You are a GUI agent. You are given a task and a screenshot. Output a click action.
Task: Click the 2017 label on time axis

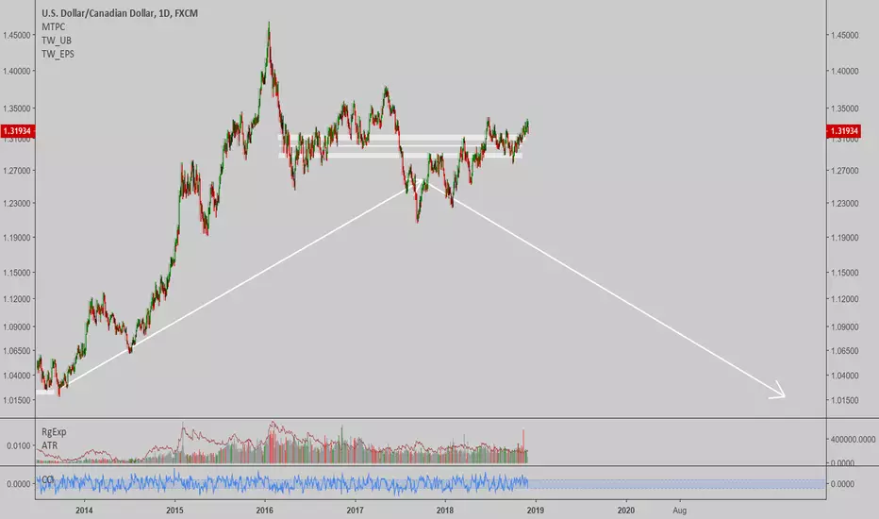coord(355,510)
